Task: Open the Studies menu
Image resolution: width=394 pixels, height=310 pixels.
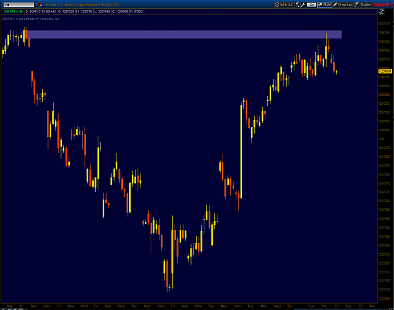Action: click(x=363, y=5)
